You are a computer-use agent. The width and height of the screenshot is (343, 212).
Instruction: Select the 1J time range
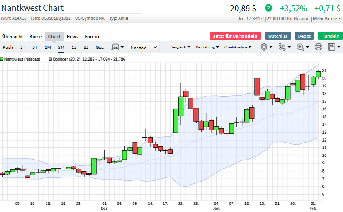tap(74, 48)
